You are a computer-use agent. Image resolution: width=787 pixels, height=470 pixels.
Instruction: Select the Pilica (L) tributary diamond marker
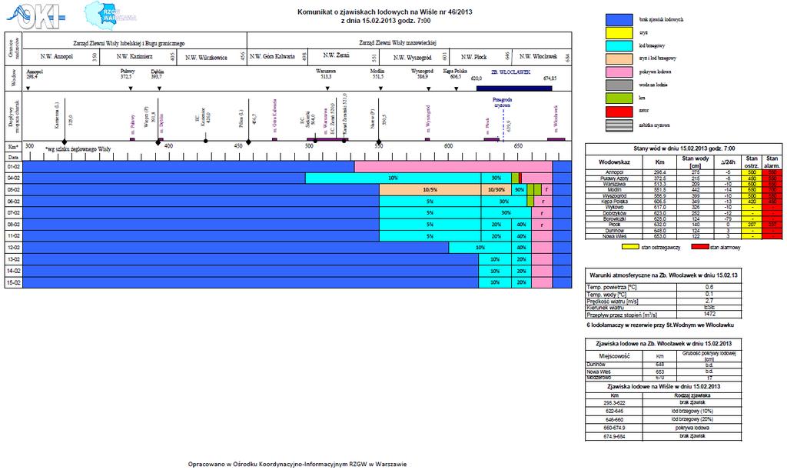[x=248, y=142]
